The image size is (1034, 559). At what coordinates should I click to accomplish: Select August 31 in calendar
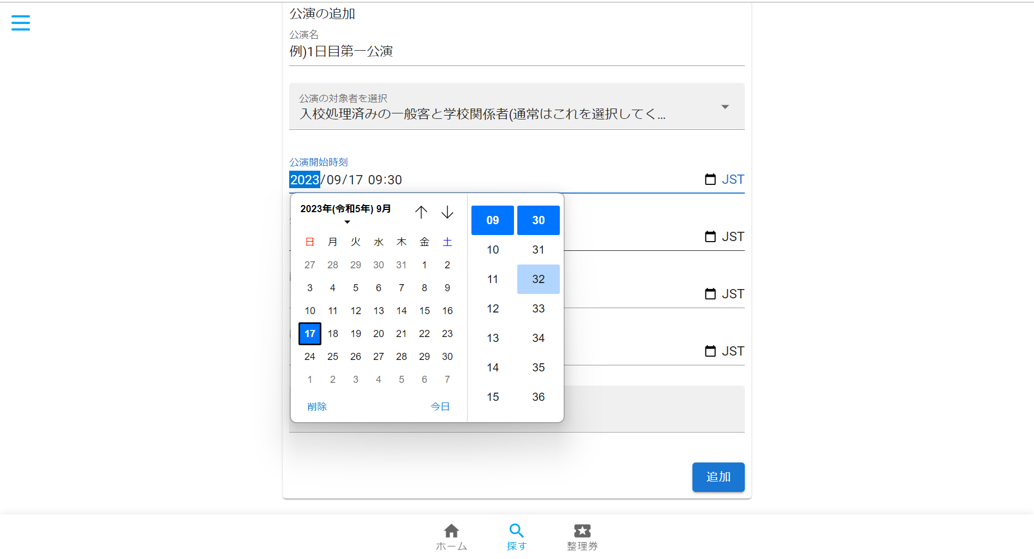[402, 265]
